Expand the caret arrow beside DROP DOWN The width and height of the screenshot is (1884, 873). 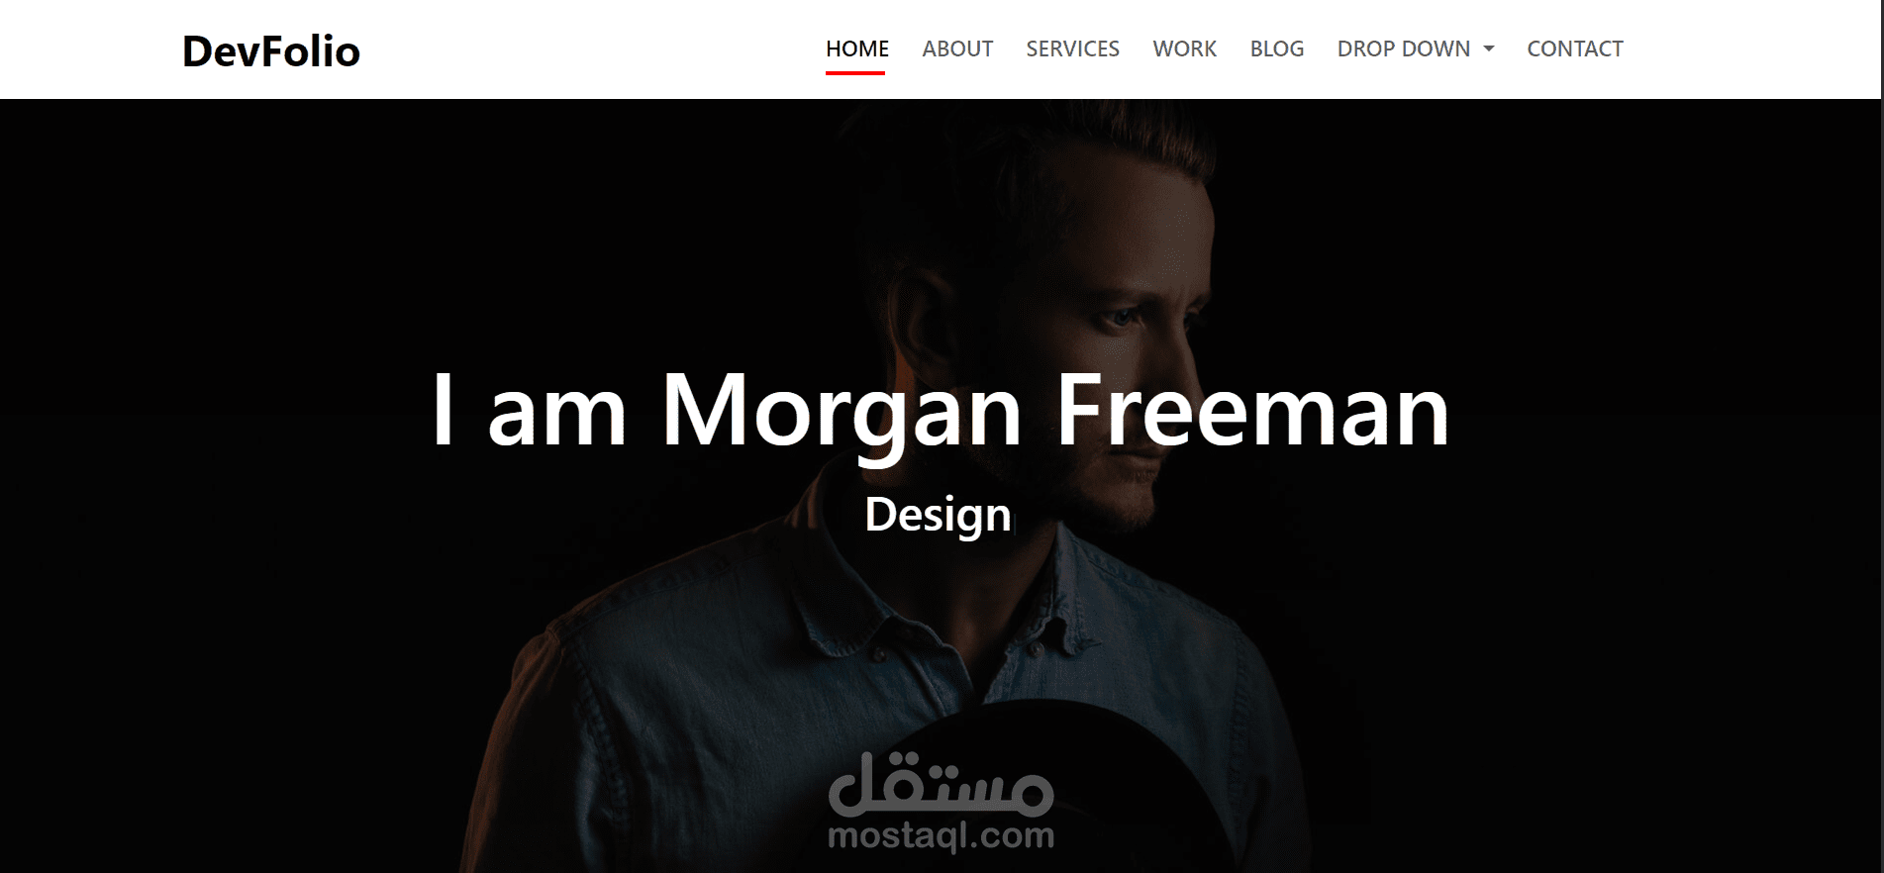[1488, 49]
